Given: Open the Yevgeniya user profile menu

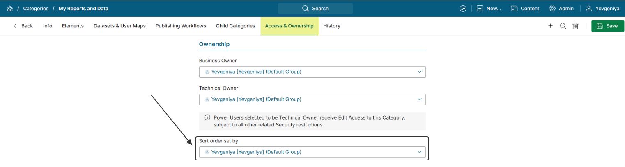Looking at the screenshot, I should pyautogui.click(x=602, y=9).
